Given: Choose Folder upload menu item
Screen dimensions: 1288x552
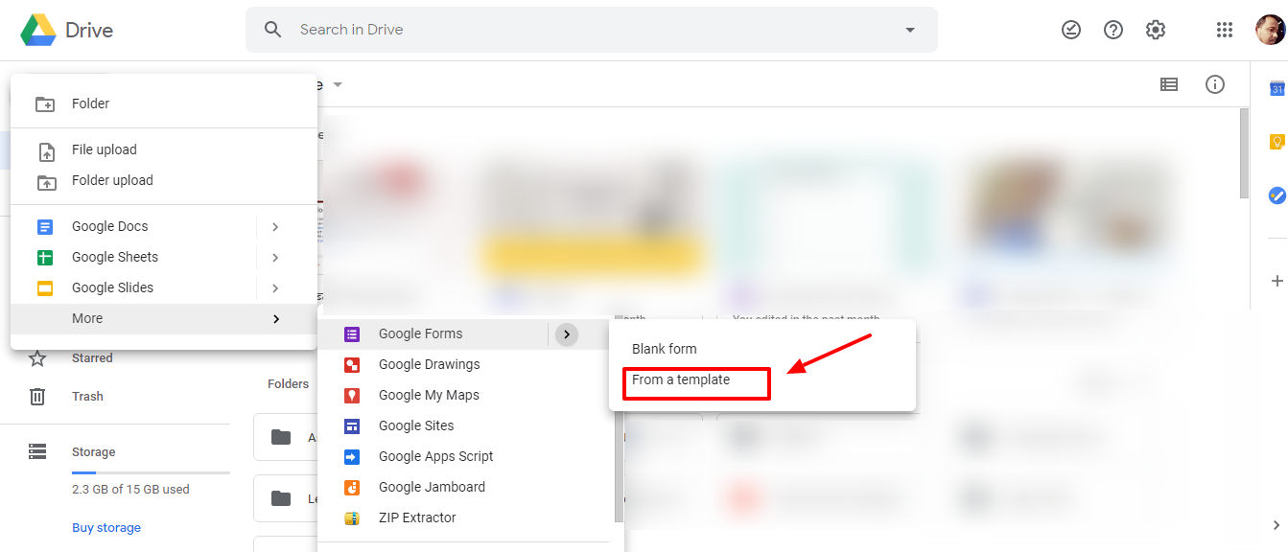Looking at the screenshot, I should pyautogui.click(x=164, y=180).
